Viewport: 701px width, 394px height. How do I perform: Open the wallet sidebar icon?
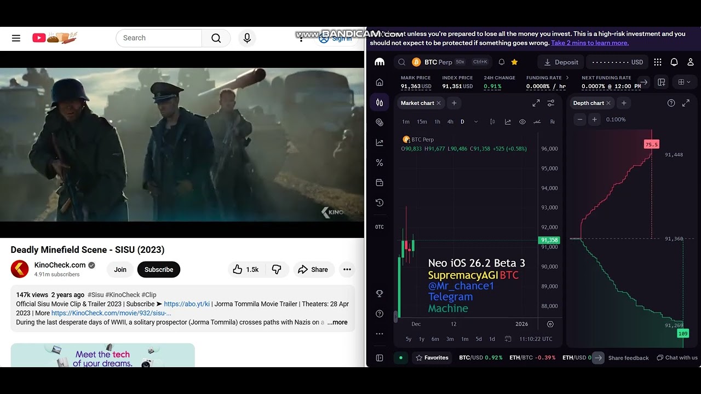(x=380, y=182)
